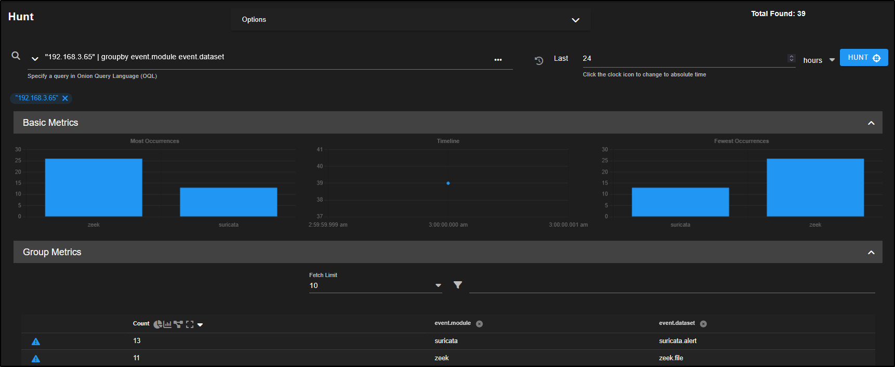This screenshot has height=367, width=895.
Task: Click the search magnifier icon beside the query
Action: click(16, 56)
